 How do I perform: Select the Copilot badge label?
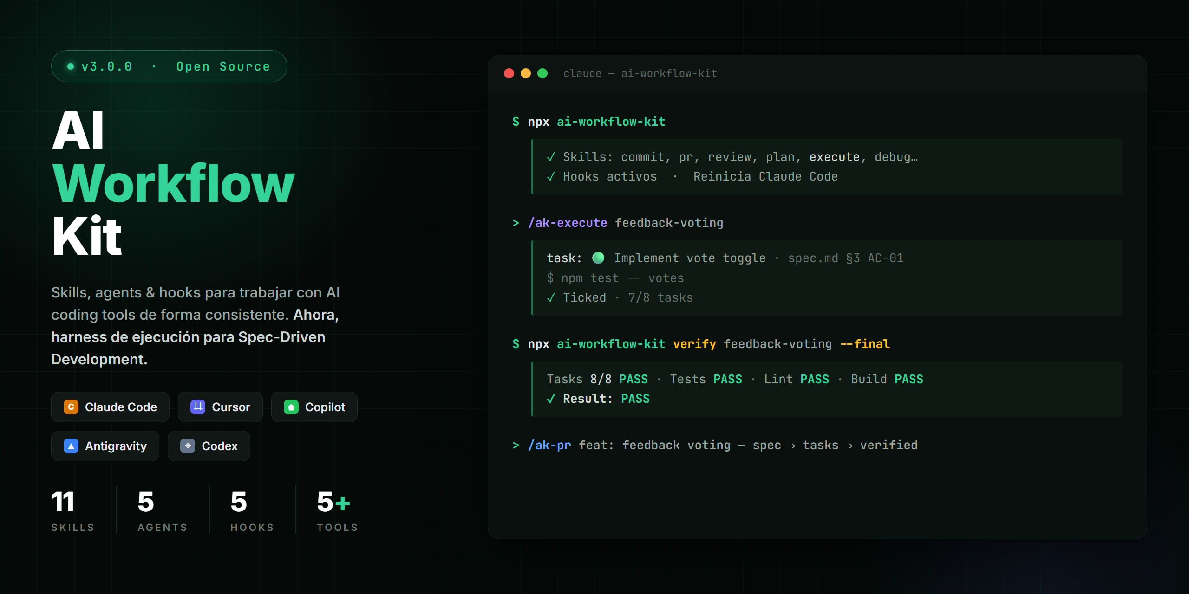pos(325,407)
